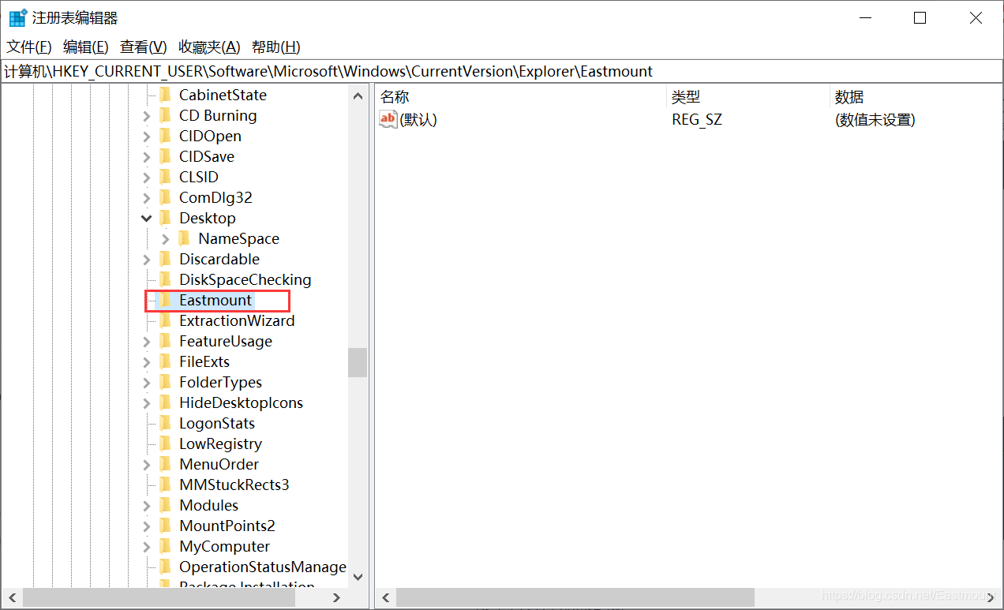Image resolution: width=1004 pixels, height=610 pixels.
Task: Click the MountPoints2 folder icon
Action: 165,526
